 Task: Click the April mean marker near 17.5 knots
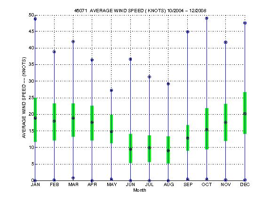pos(92,122)
